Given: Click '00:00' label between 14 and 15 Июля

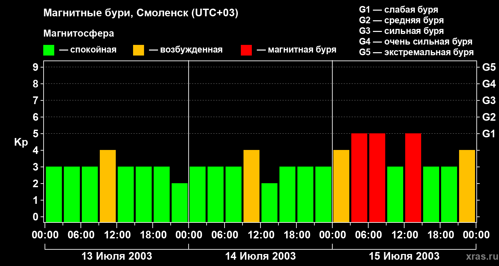Looking at the screenshot, I should [332, 235].
